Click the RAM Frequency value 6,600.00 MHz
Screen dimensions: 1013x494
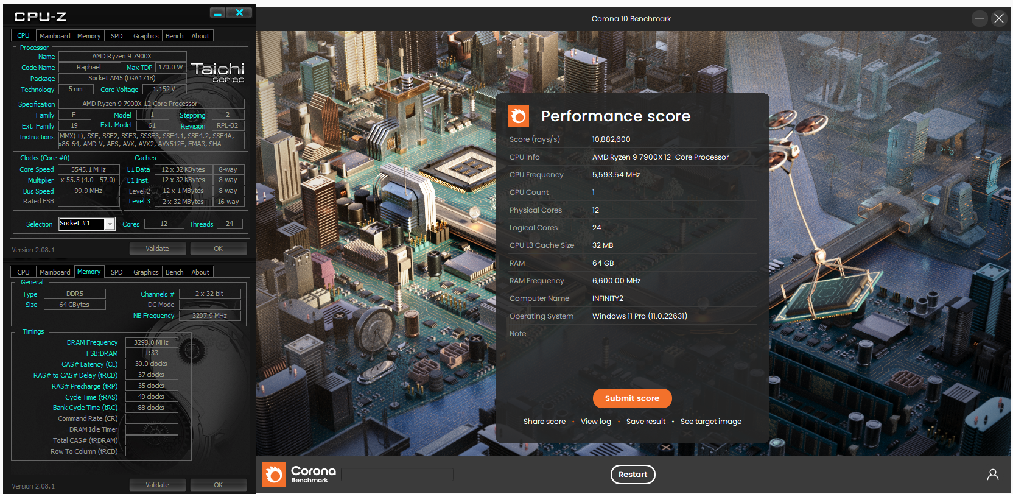point(617,281)
